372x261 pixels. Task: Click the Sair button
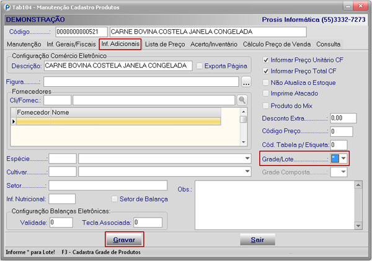(x=258, y=240)
